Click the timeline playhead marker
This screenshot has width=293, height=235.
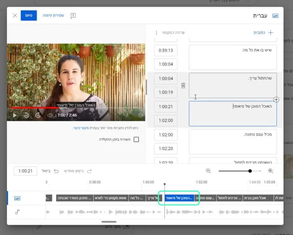[x=165, y=184]
